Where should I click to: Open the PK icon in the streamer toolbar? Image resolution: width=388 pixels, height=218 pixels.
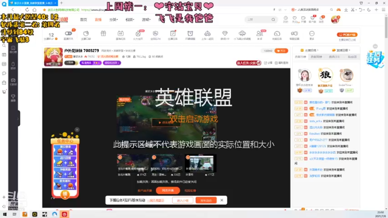click(155, 33)
